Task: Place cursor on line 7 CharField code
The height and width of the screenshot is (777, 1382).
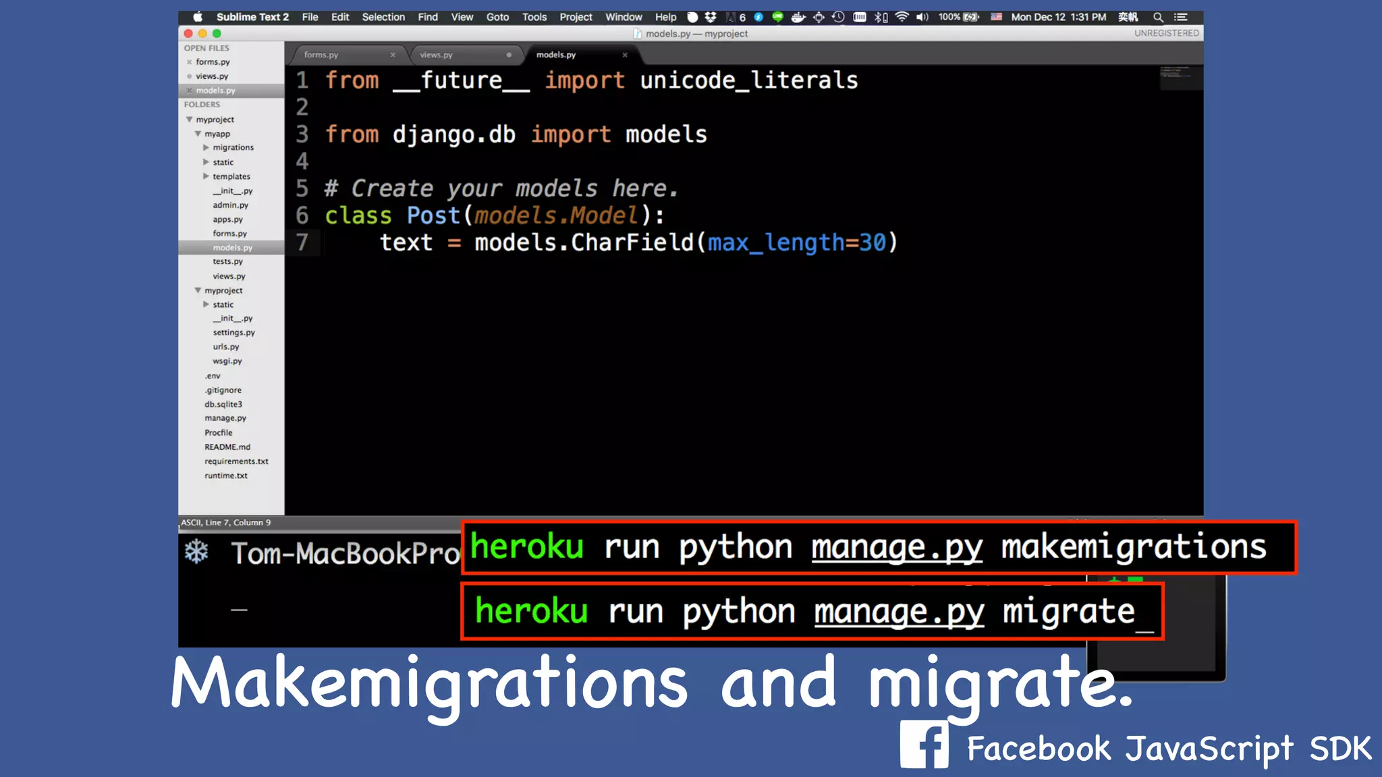Action: click(638, 242)
